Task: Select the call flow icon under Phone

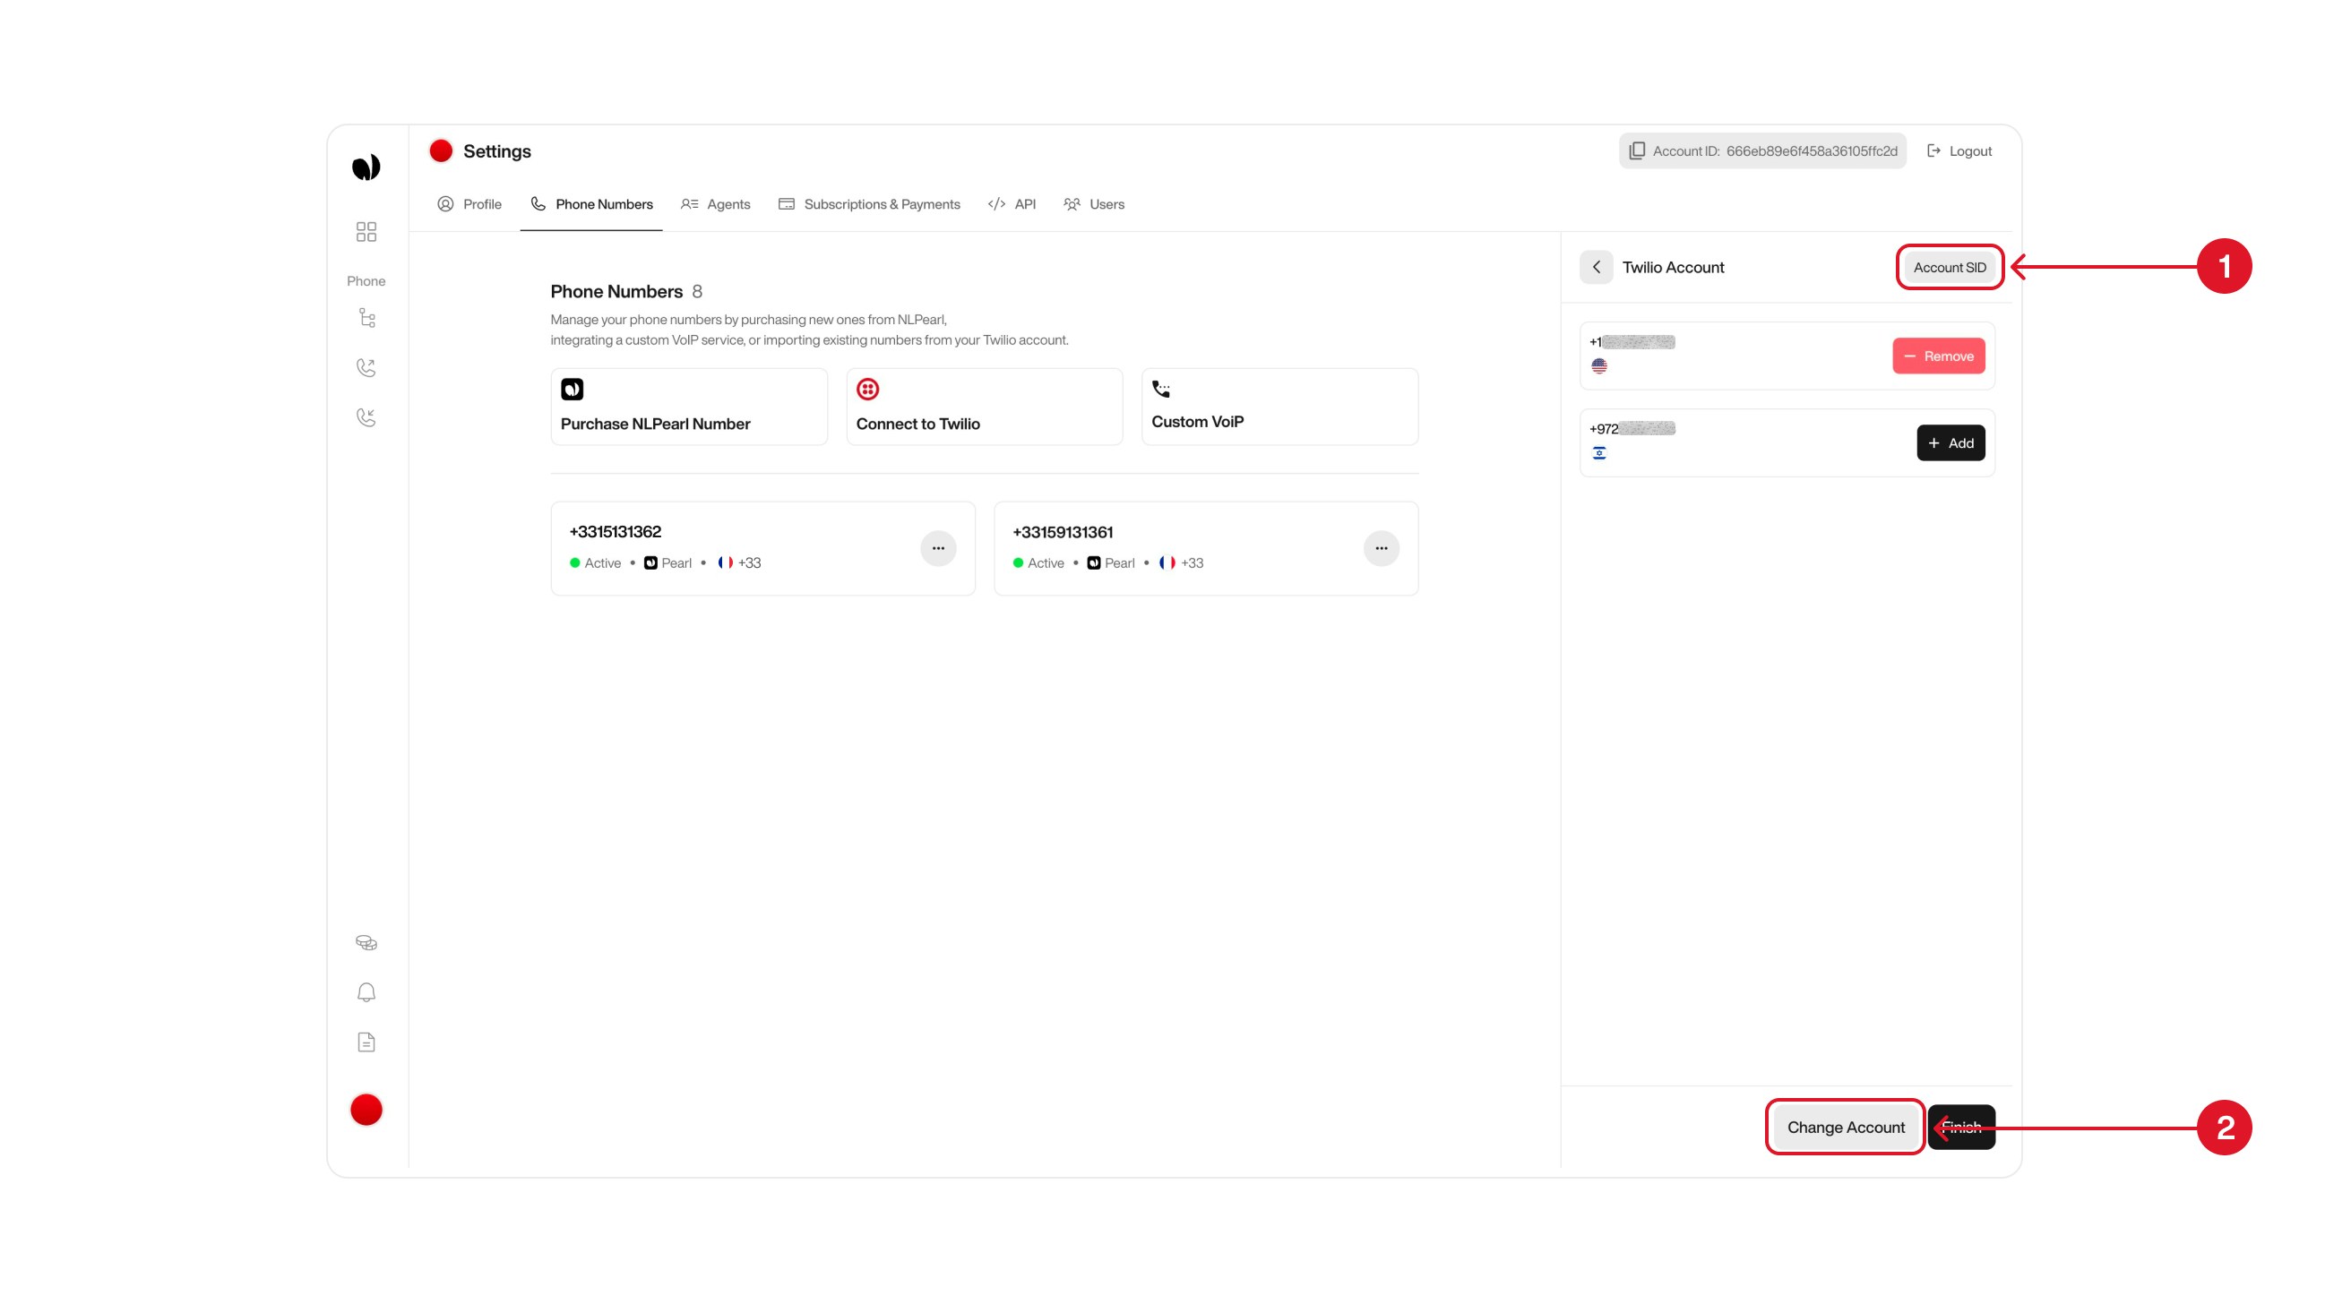Action: [x=366, y=317]
